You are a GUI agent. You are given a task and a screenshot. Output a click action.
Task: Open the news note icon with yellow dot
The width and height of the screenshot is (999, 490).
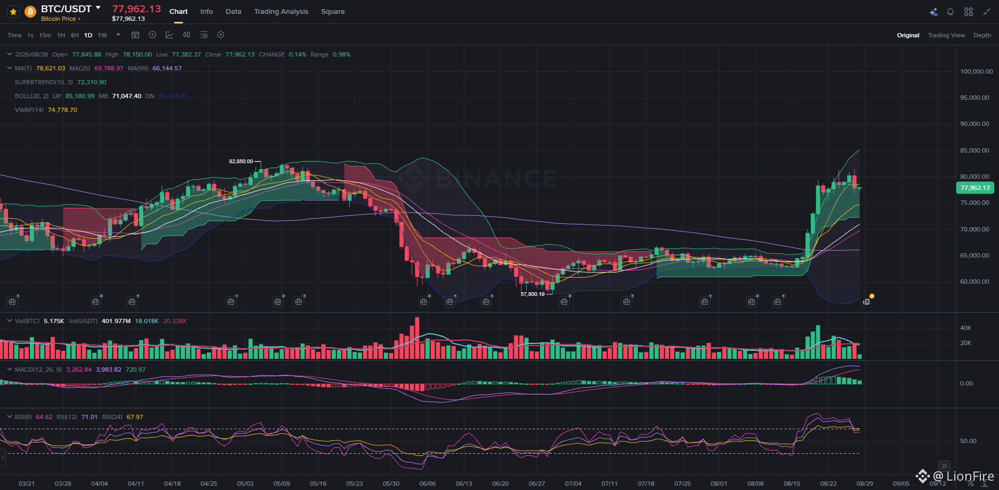(x=867, y=301)
